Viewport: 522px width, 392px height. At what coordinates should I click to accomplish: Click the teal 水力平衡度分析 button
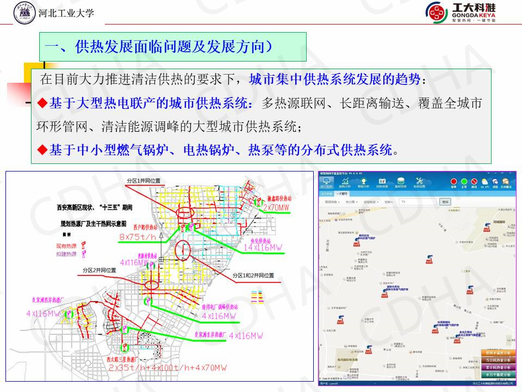(497, 375)
